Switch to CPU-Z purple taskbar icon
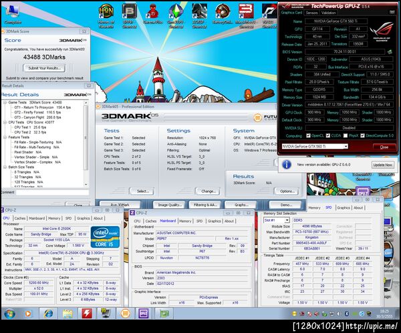 144,314
